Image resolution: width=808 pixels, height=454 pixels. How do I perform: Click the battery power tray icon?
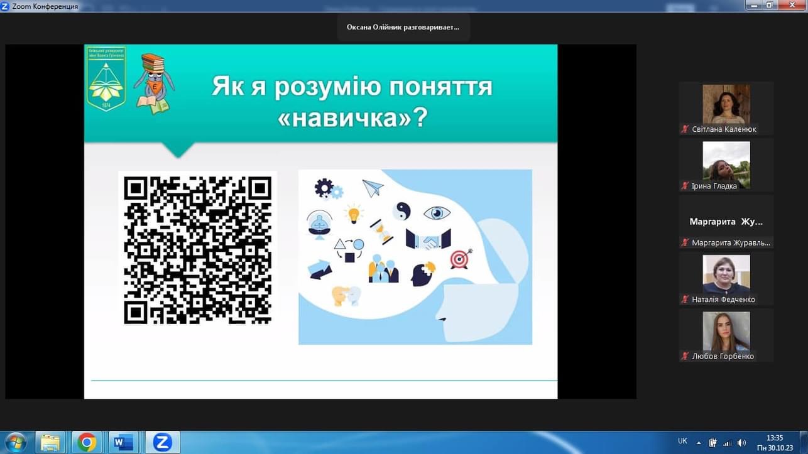(x=713, y=443)
